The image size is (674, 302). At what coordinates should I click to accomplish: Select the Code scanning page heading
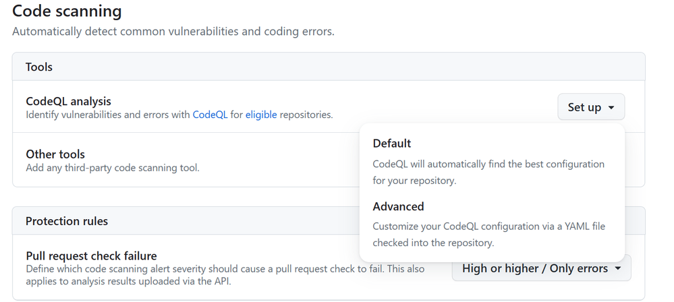point(67,11)
